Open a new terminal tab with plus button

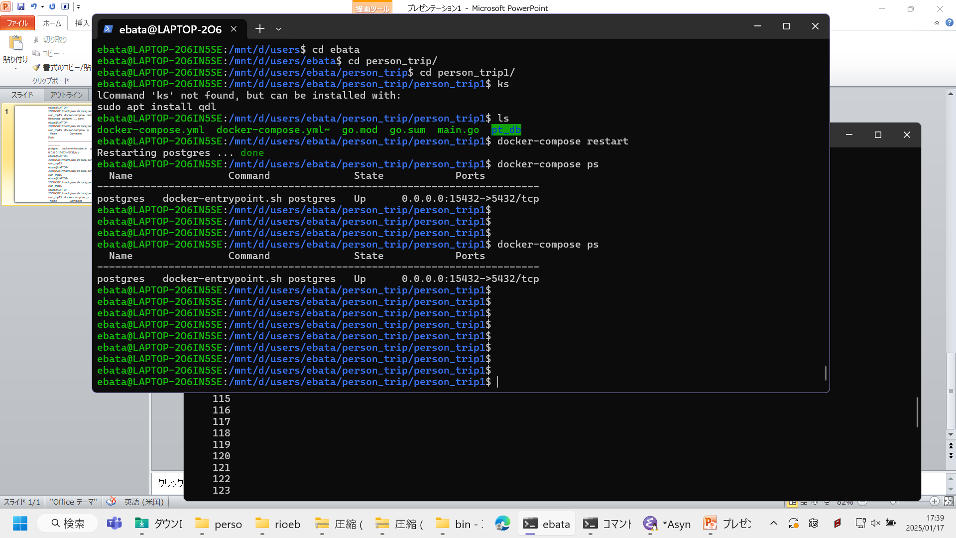tap(259, 29)
